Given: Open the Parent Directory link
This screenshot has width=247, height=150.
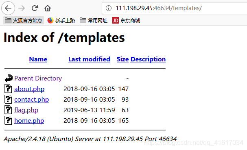Looking at the screenshot, I should pos(38,78).
